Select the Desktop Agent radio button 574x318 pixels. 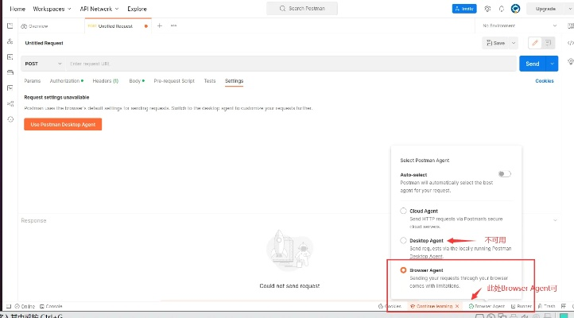pos(404,240)
